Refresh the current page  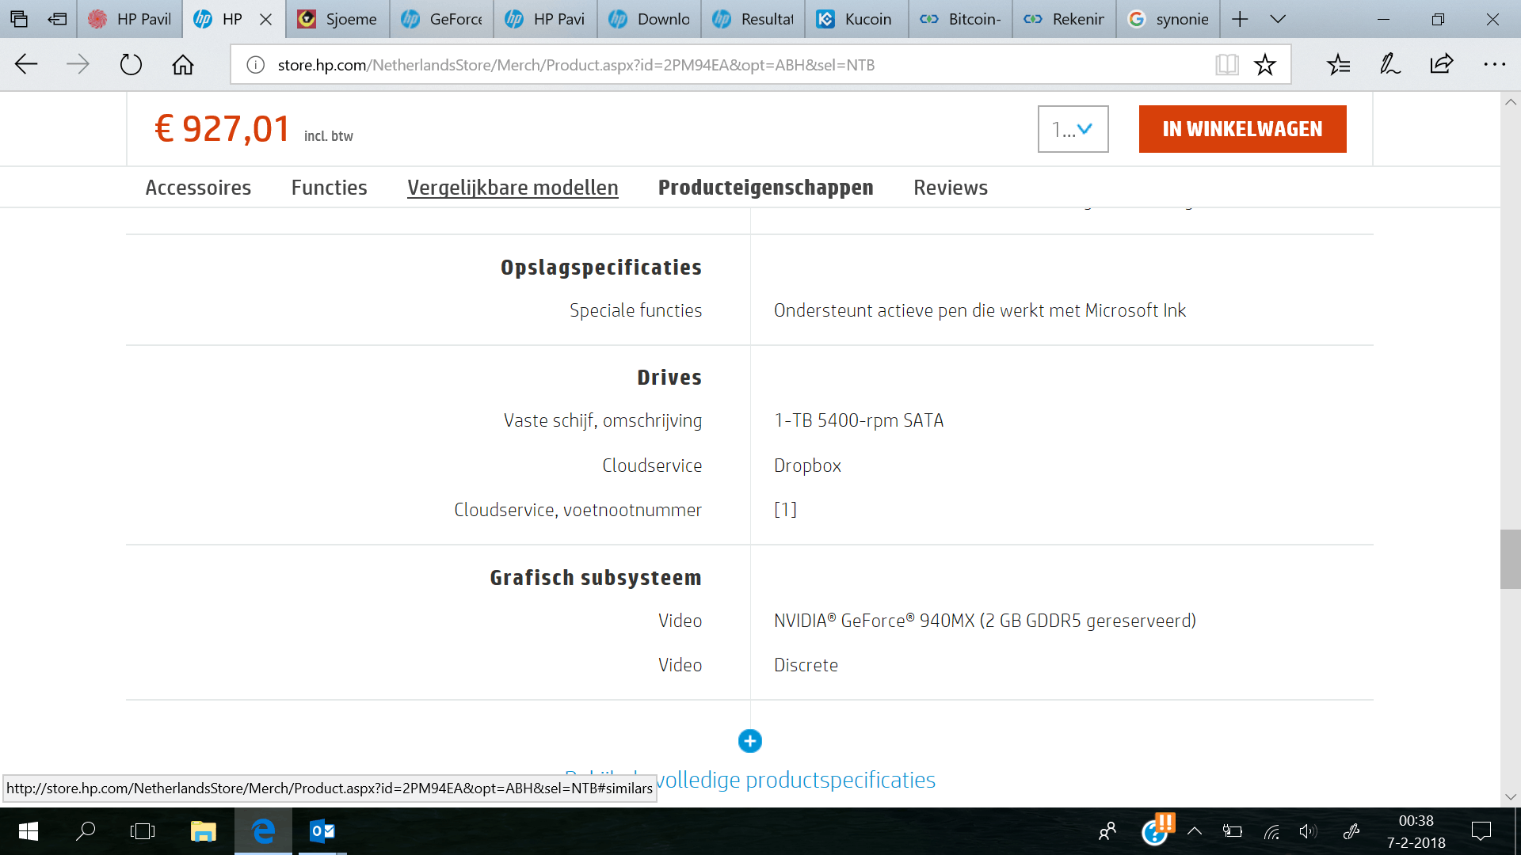coord(131,64)
